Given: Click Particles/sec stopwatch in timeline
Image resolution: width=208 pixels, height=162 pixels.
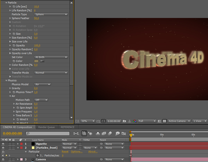Looking at the screenshot, I should [37, 155].
